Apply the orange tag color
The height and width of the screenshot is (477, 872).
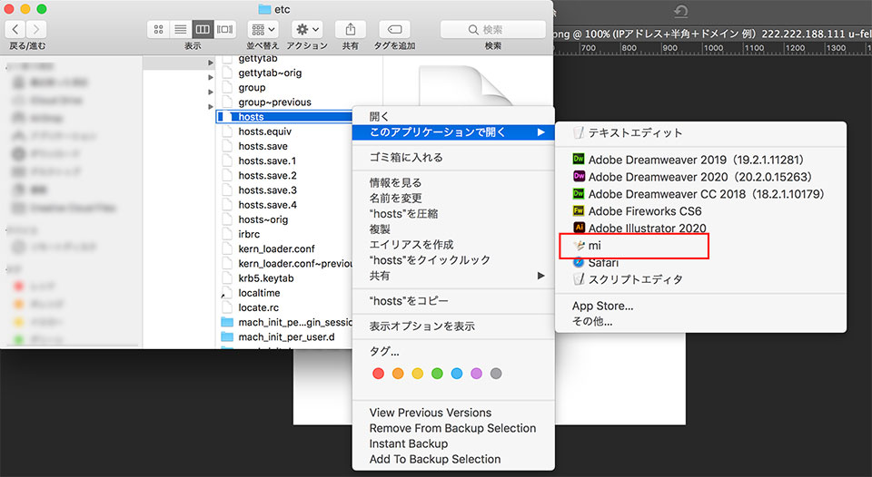coord(398,374)
